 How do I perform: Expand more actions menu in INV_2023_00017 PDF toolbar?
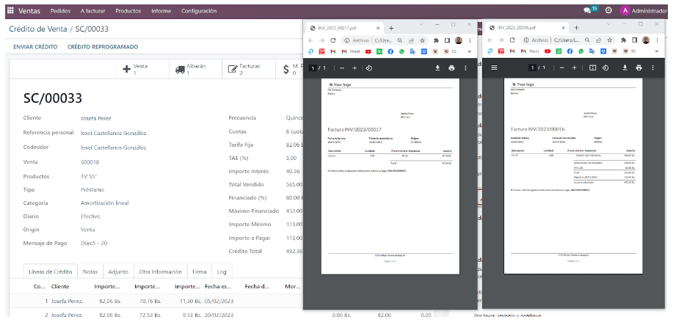click(465, 68)
